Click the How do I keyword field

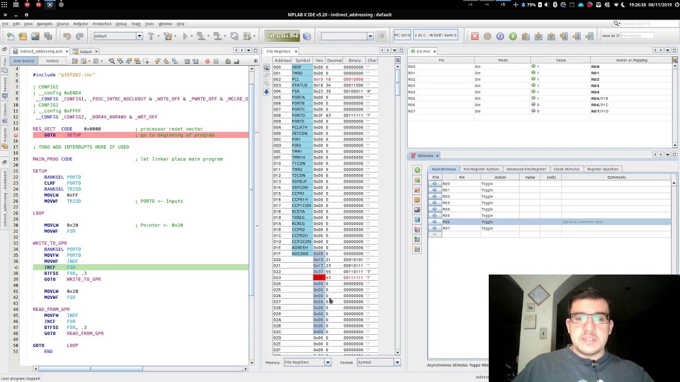[x=637, y=36]
